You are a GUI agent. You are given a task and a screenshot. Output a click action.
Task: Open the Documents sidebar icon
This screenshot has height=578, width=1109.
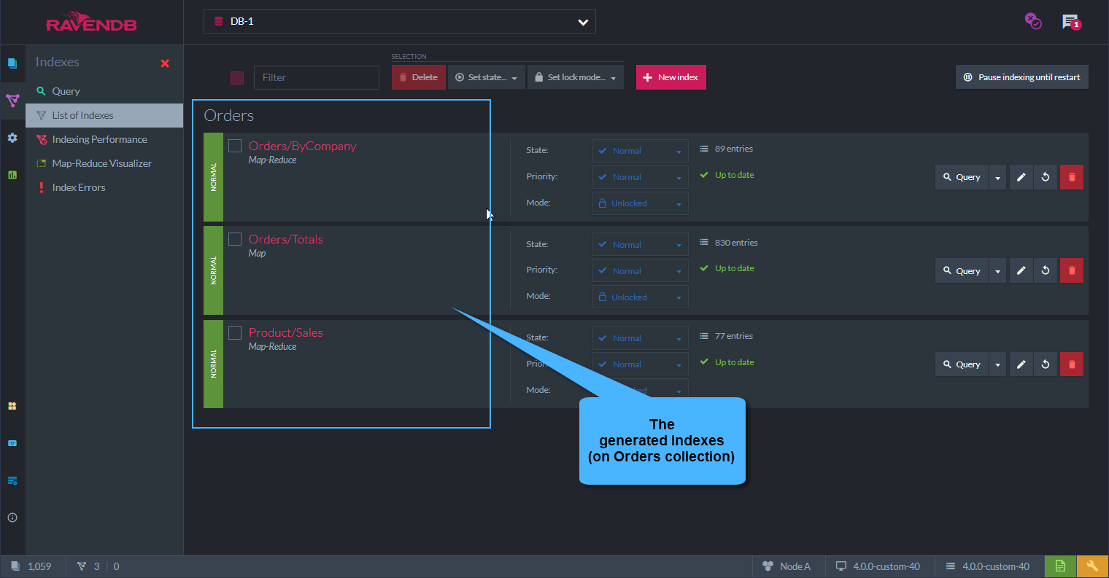[12, 63]
